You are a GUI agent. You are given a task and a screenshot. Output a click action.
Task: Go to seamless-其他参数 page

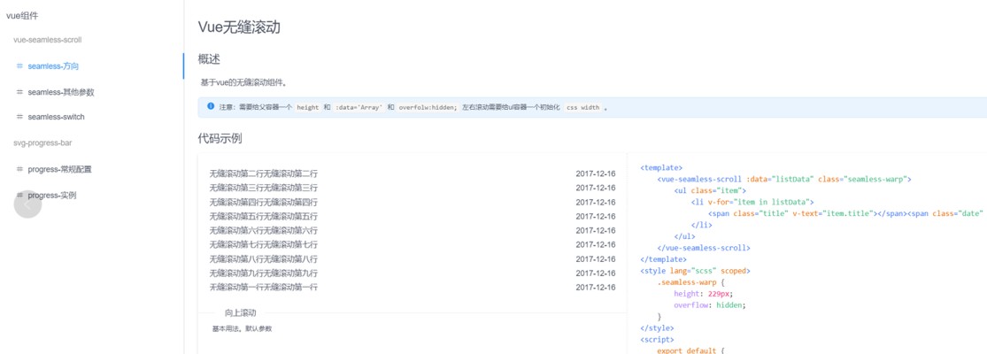[61, 92]
